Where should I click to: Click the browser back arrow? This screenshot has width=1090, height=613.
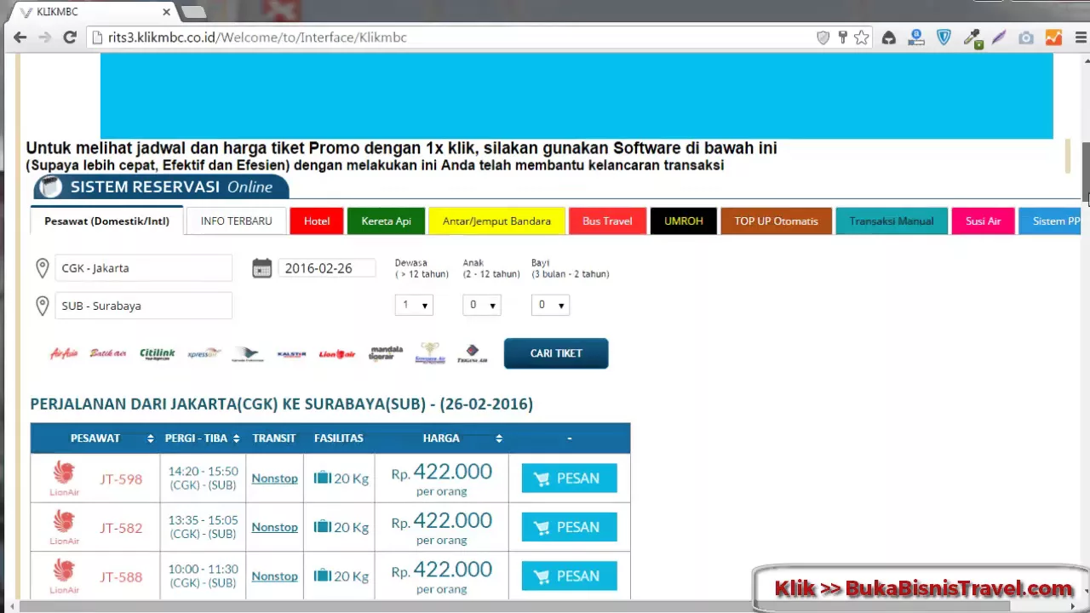click(20, 37)
